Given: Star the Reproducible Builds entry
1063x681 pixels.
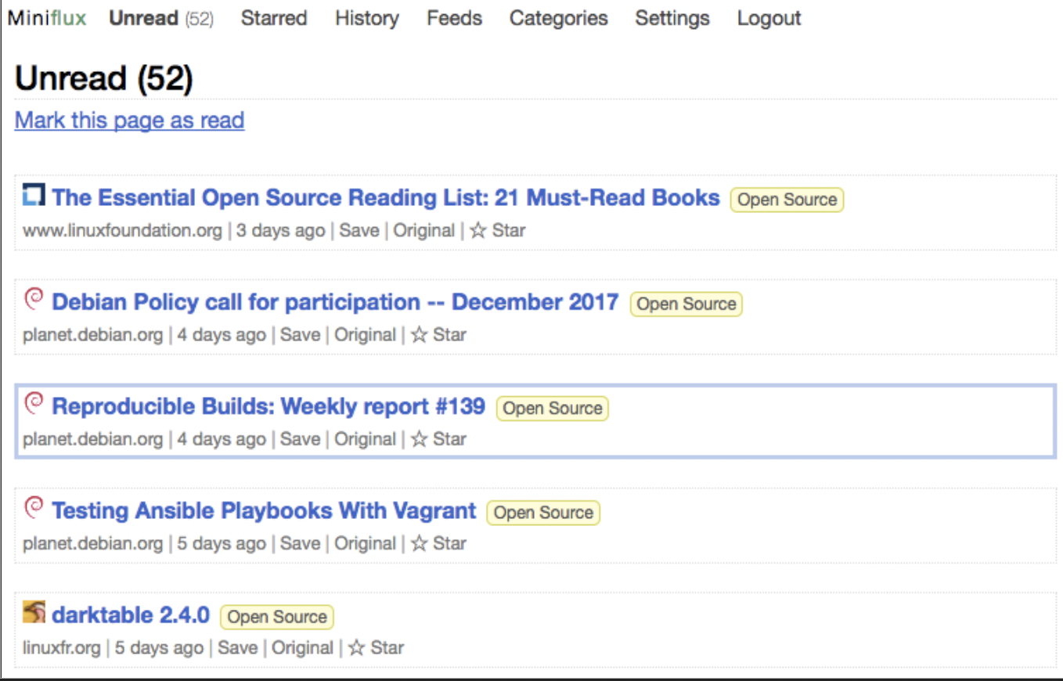Looking at the screenshot, I should (436, 438).
